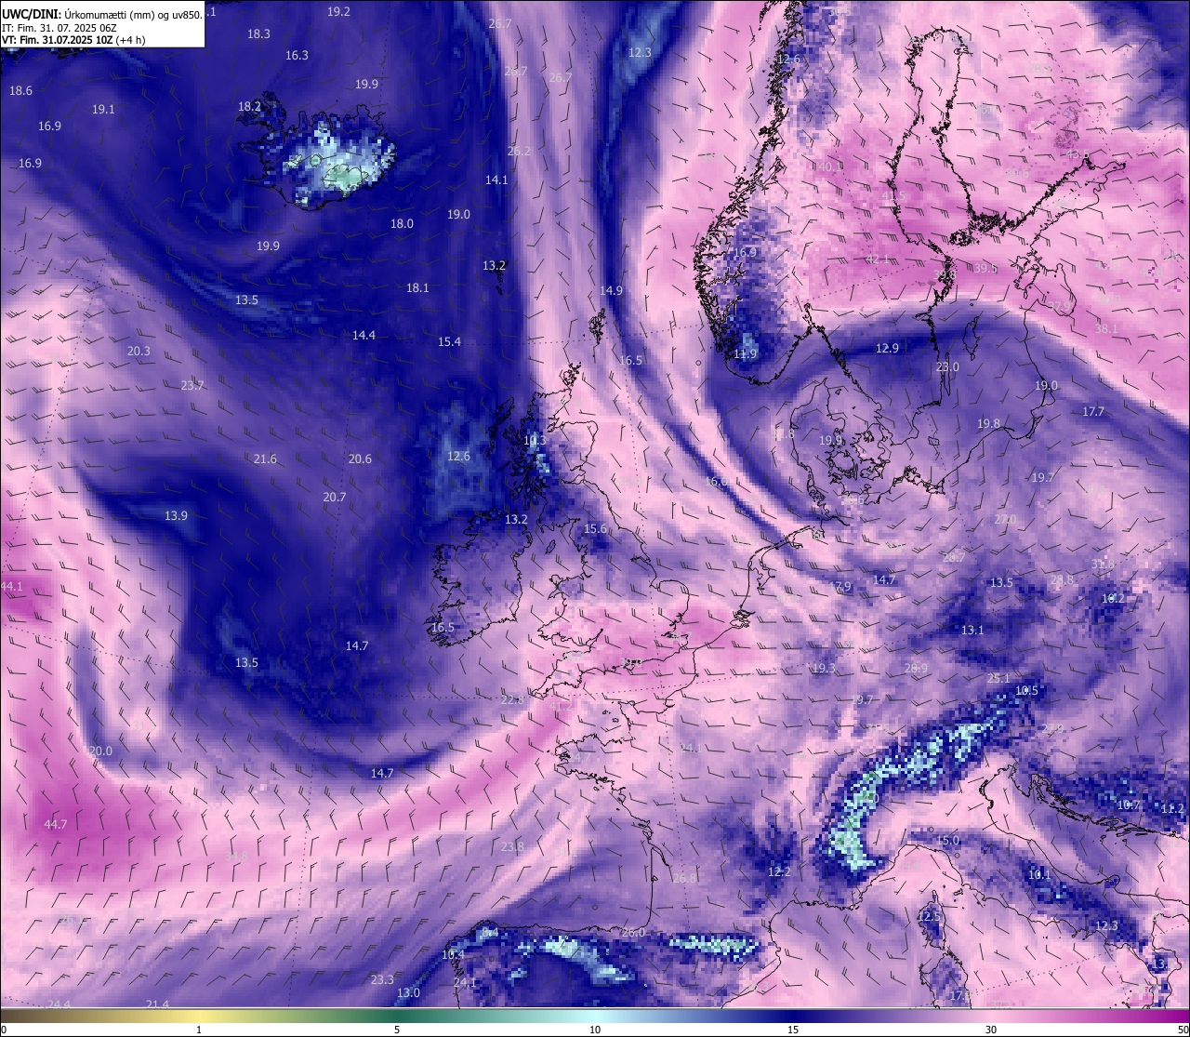Click the 15.4 map value
The image size is (1190, 1037).
coord(449,341)
